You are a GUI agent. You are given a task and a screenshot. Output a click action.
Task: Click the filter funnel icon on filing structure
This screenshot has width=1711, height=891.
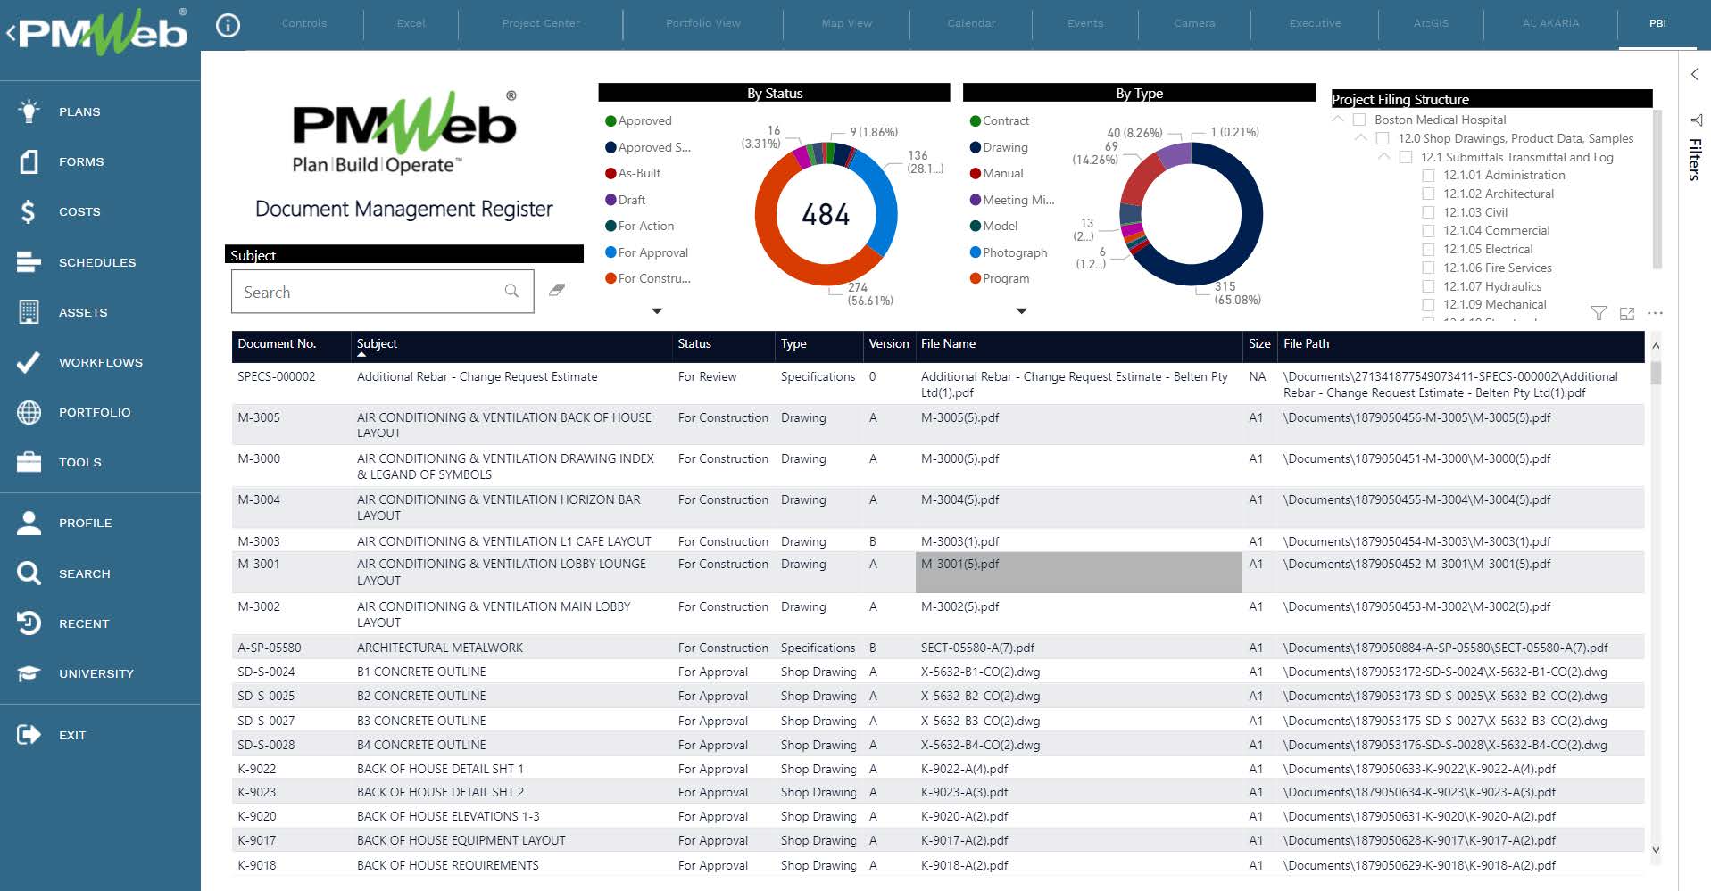(1599, 313)
